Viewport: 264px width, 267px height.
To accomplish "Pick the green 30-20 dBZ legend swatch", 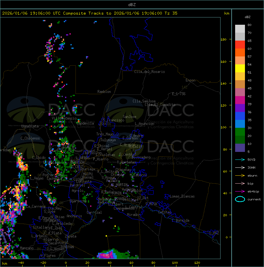I will click(240, 132).
